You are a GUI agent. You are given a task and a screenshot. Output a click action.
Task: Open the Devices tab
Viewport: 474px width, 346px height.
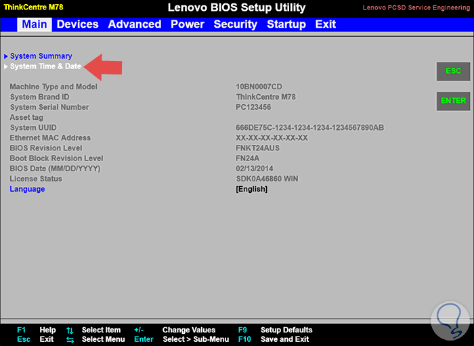coord(77,24)
